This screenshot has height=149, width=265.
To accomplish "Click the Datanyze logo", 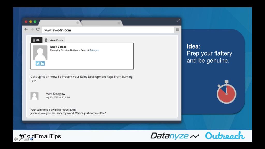I will (175, 136).
